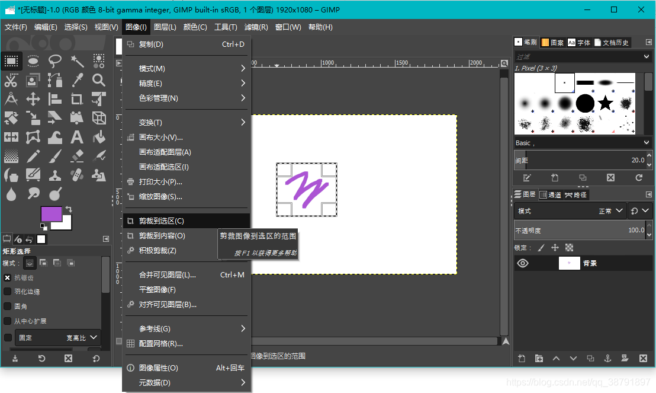Anchor the floating layer icon
This screenshot has height=393, width=656.
tap(608, 358)
